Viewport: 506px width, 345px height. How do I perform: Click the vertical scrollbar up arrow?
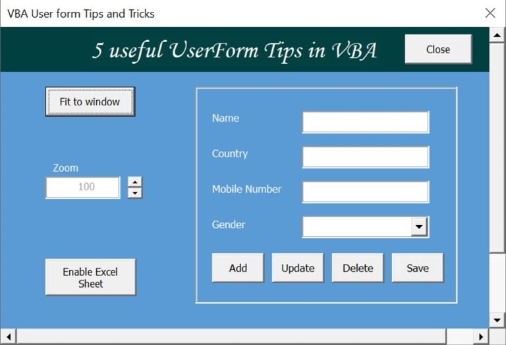(x=497, y=35)
